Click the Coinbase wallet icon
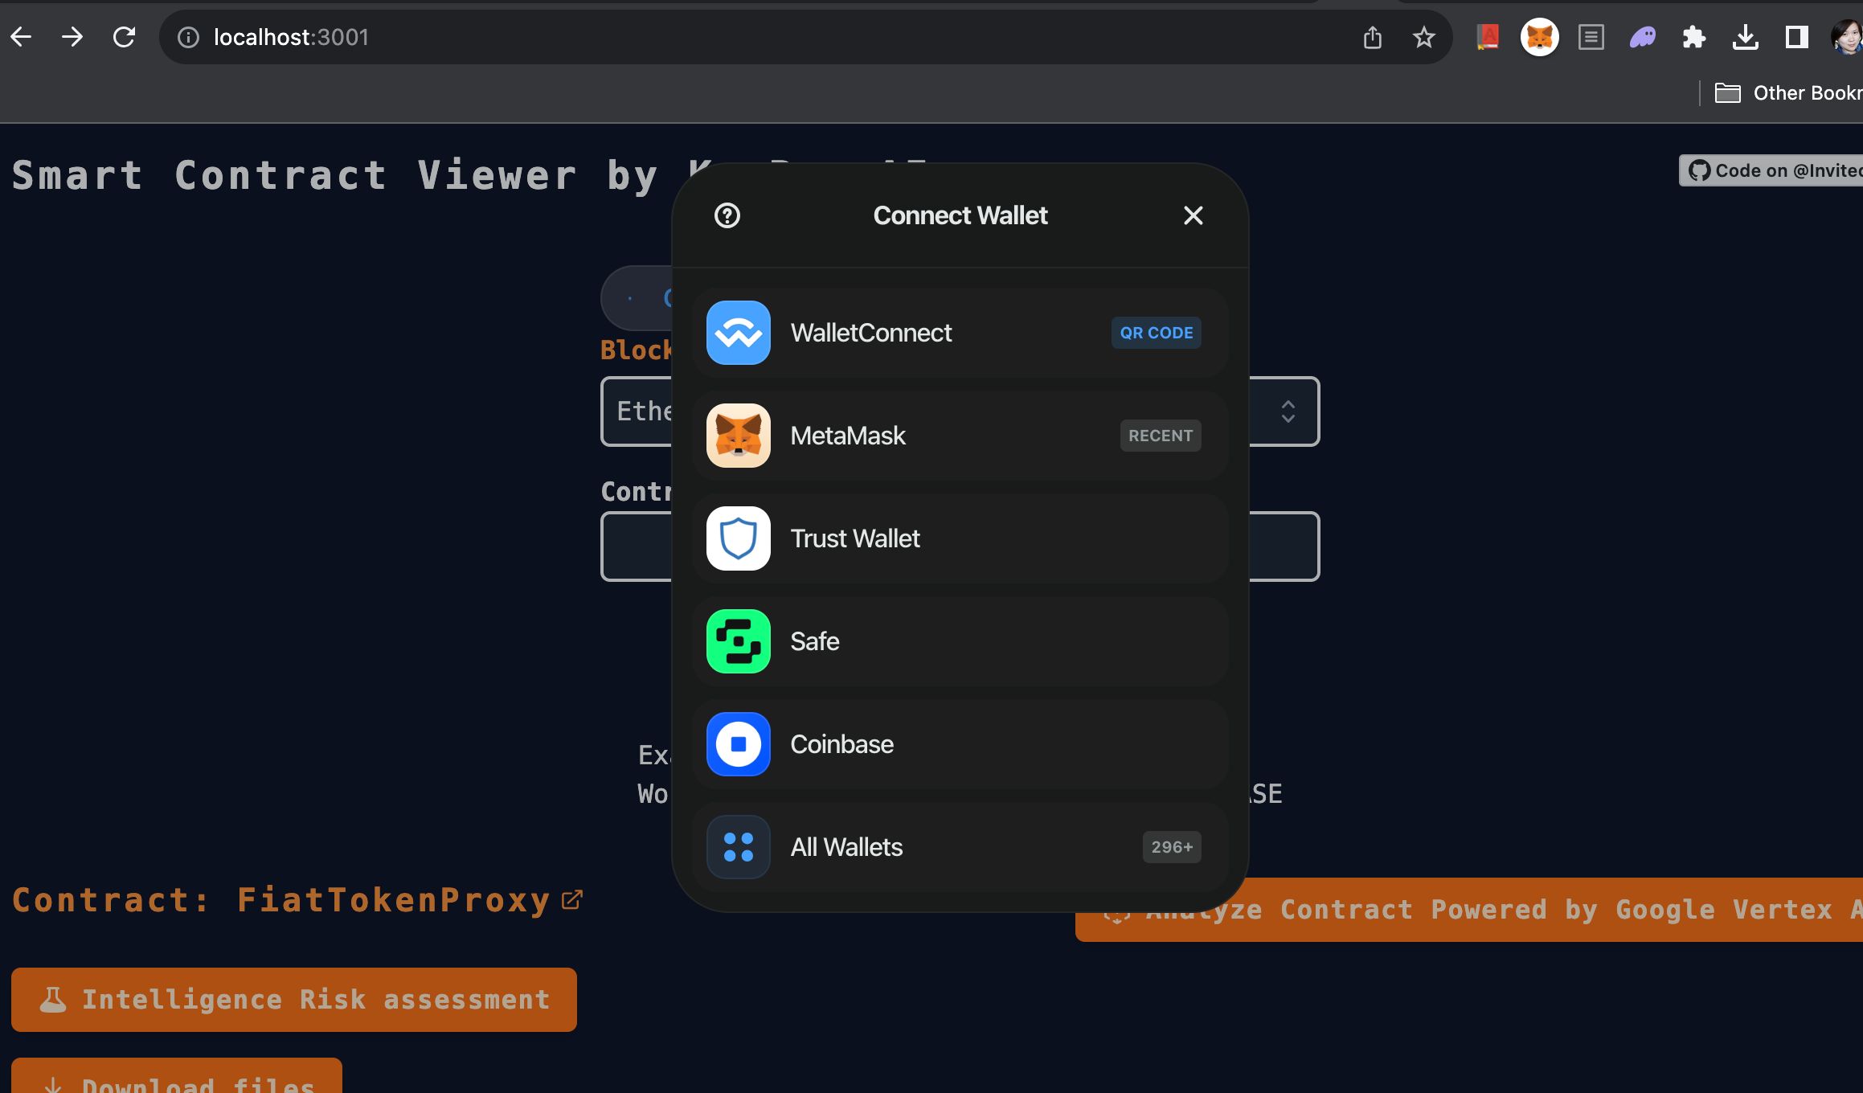 pos(738,743)
